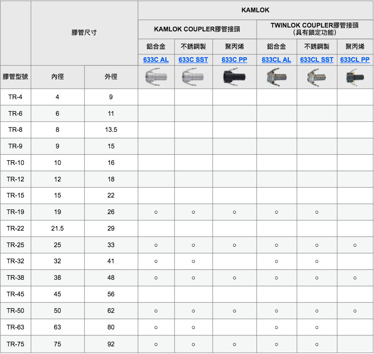Click the 不銹鋼製 header above 633C SST
The width and height of the screenshot is (374, 354).
[193, 46]
